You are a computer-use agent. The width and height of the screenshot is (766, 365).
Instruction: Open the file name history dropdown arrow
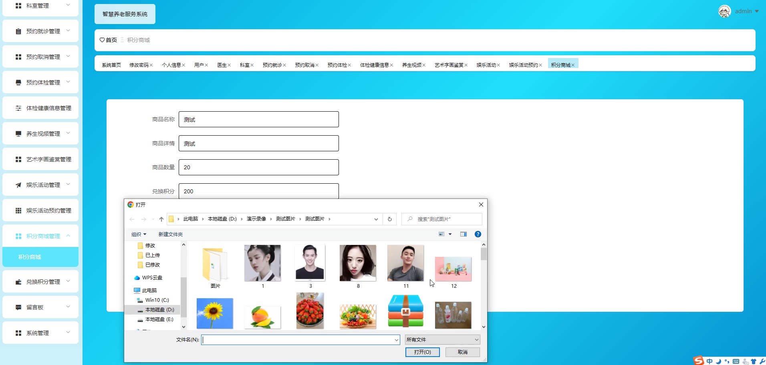point(396,340)
